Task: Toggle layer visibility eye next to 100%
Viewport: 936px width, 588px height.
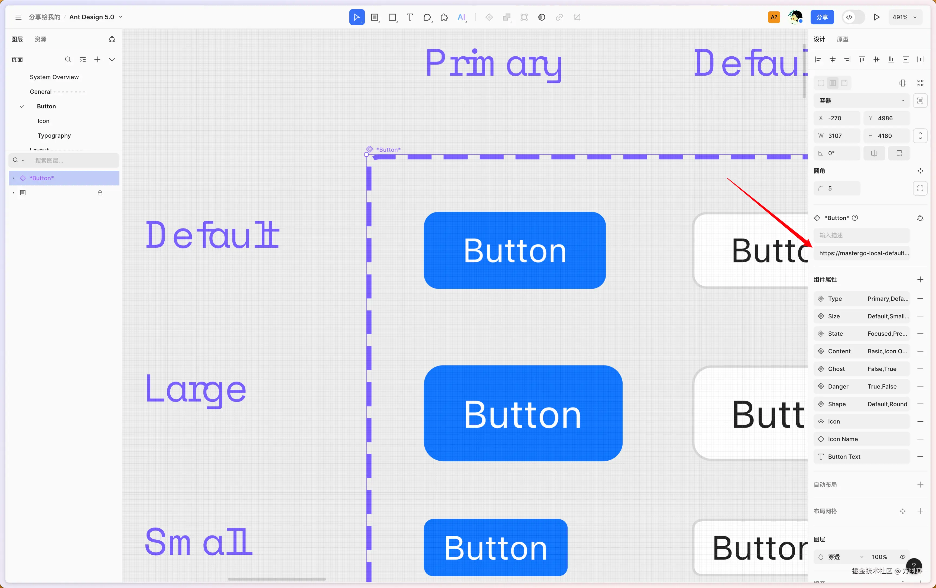Action: point(903,557)
